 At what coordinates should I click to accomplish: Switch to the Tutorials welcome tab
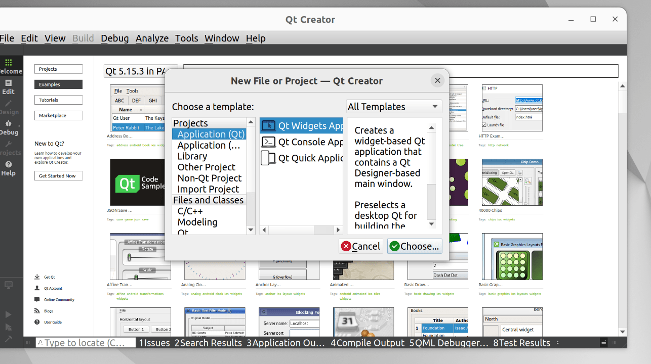point(58,100)
